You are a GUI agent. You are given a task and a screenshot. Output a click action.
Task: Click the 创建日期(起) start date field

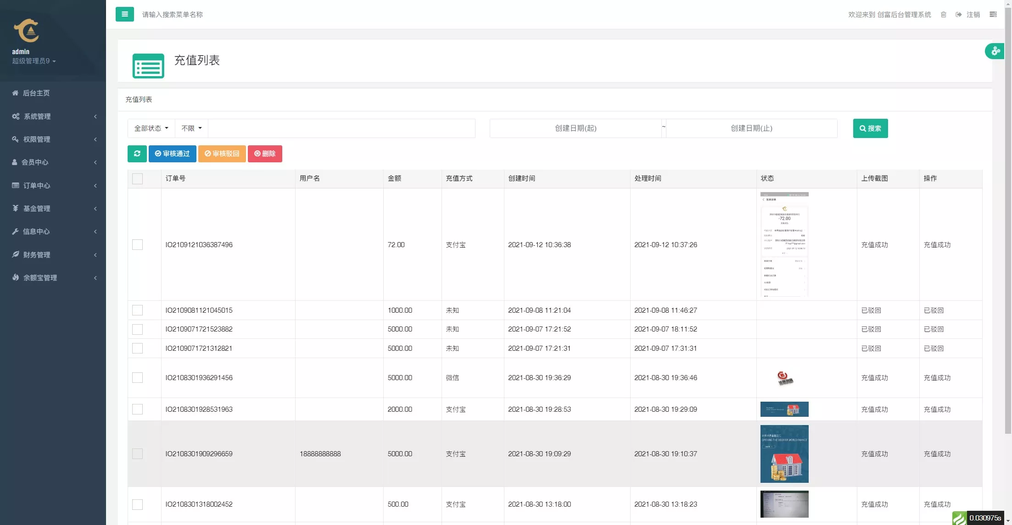(575, 128)
